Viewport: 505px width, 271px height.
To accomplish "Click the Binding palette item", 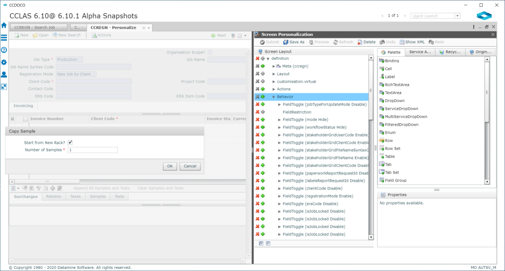I will point(389,60).
